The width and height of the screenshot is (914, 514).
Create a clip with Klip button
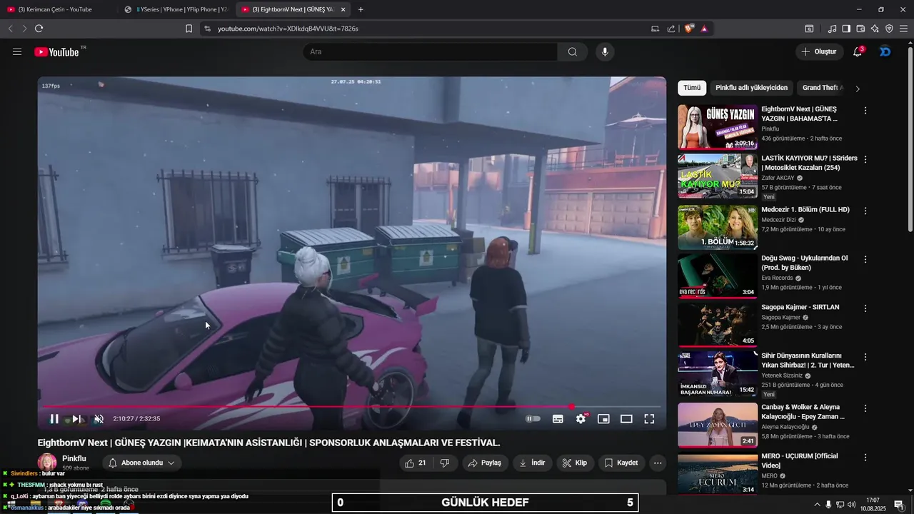tap(575, 463)
